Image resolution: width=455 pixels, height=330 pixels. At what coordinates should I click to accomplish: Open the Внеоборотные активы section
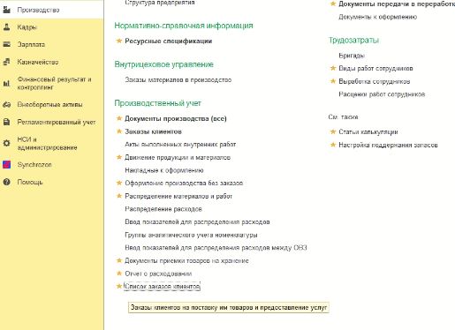click(51, 105)
